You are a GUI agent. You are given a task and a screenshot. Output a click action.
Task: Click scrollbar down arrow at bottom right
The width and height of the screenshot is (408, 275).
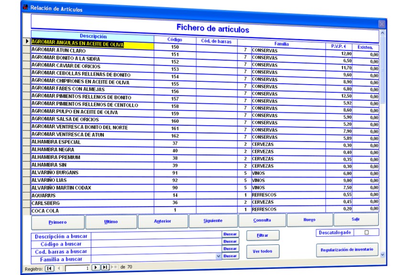[382, 254]
